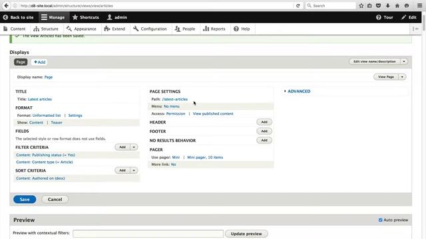Screen dimensions: 426x239
Task: Open the Appearance admin menu
Action: tap(81, 29)
